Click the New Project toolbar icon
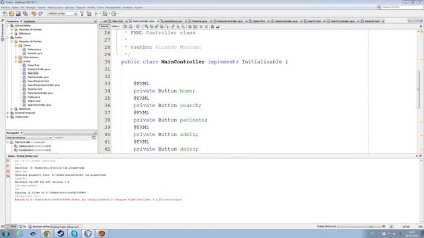The image size is (424, 238). point(12,13)
